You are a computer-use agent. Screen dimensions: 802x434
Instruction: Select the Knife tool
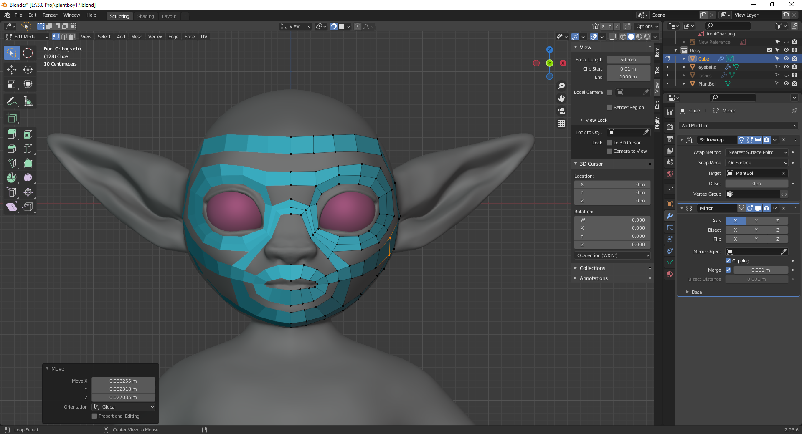coord(12,163)
